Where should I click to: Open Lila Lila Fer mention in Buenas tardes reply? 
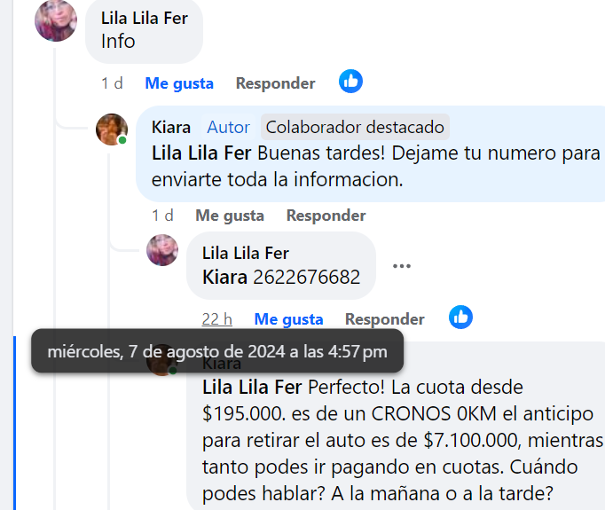(x=201, y=153)
